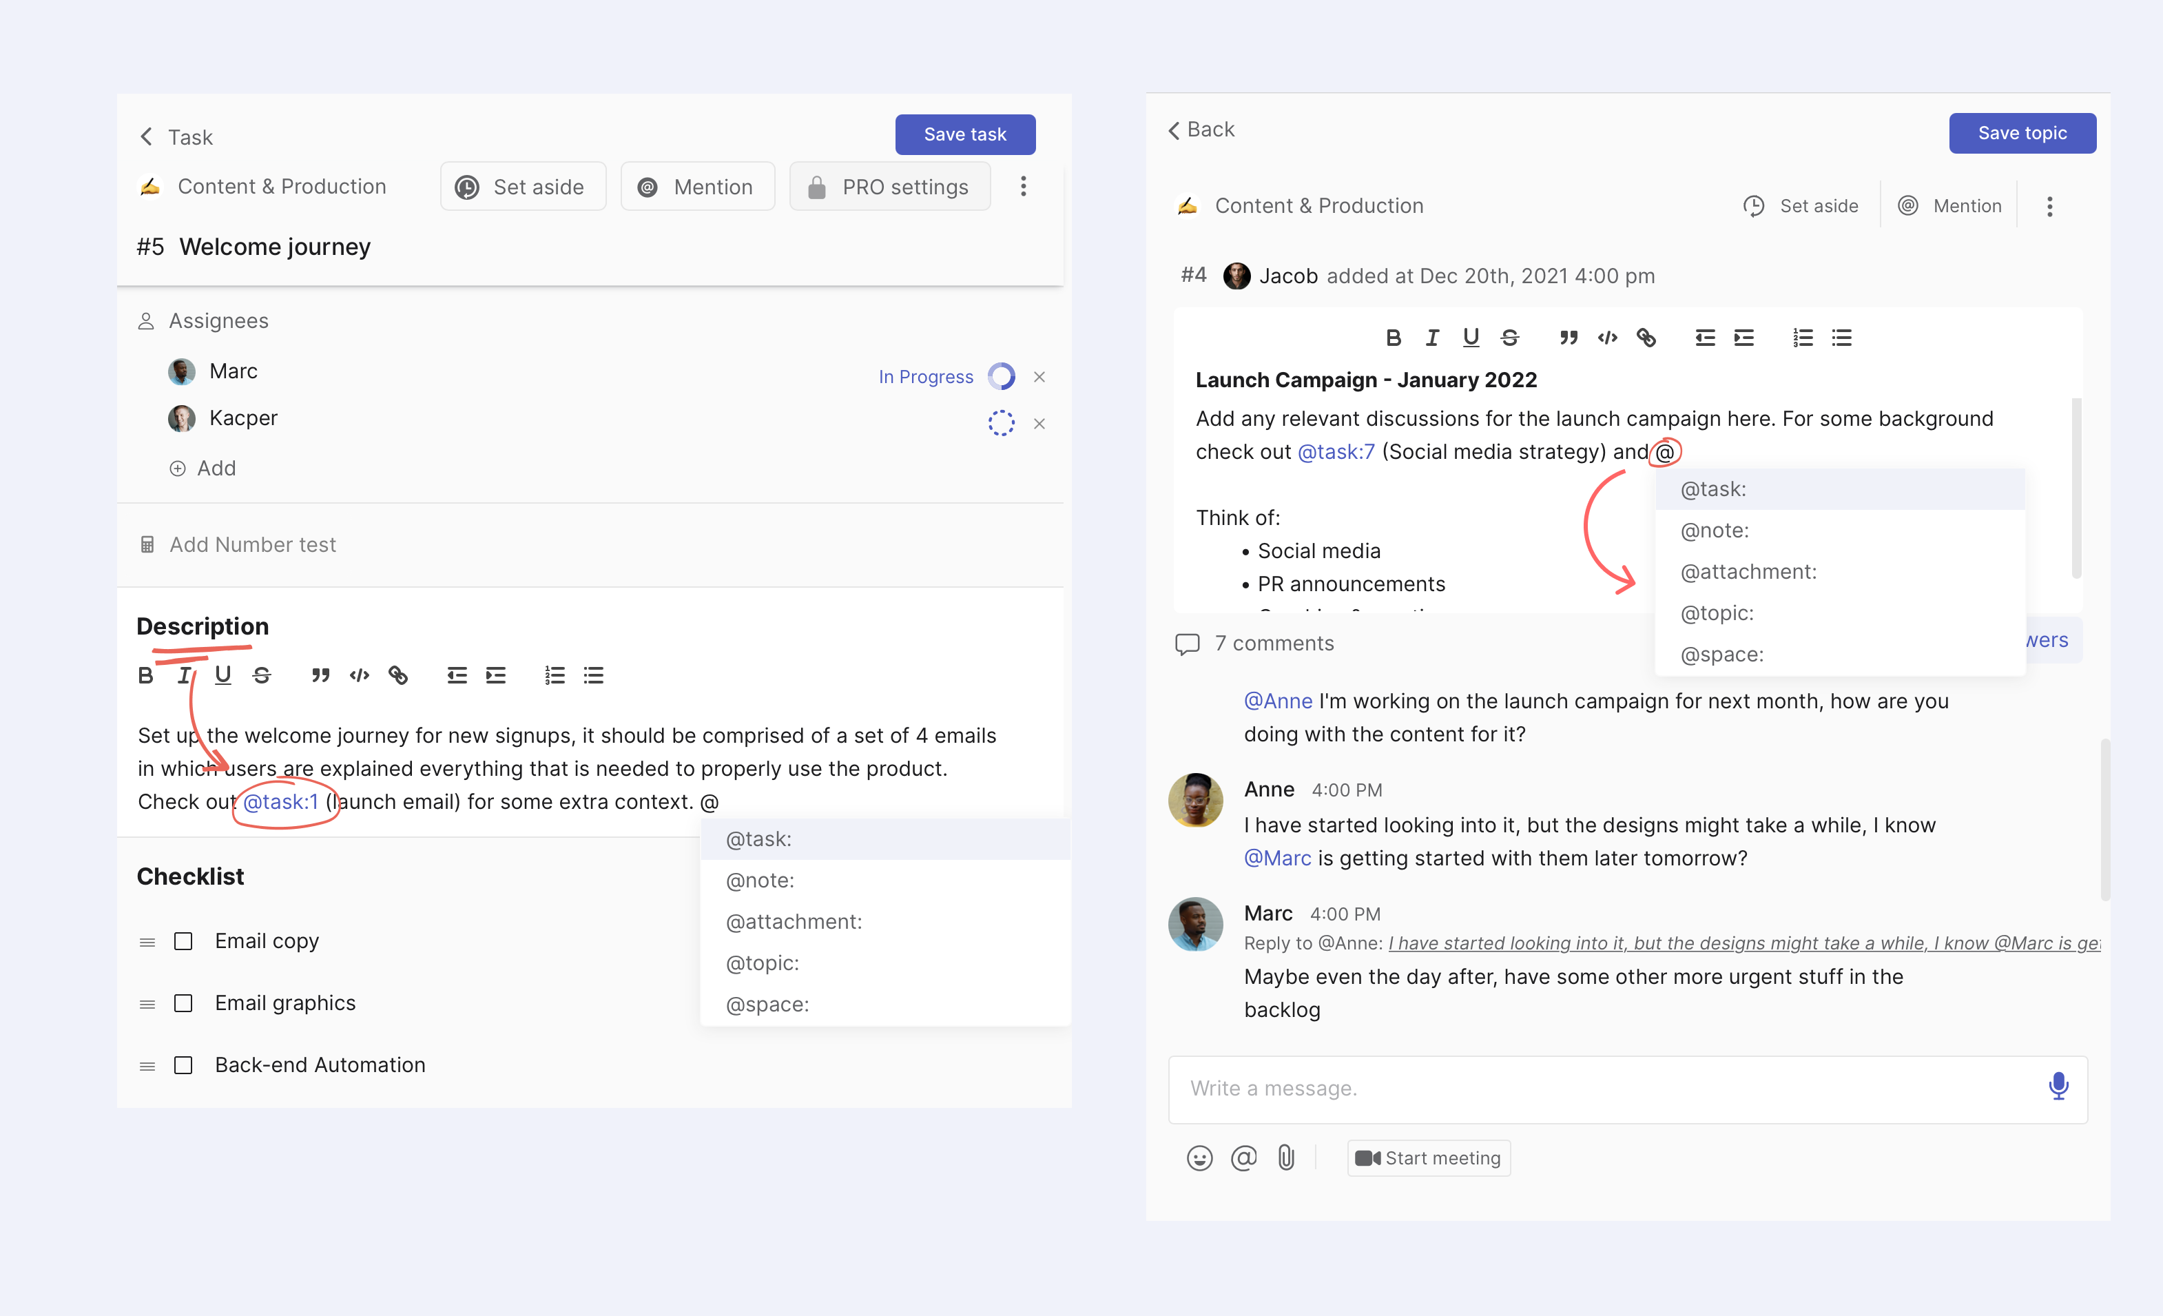This screenshot has height=1316, width=2163.
Task: Click the Save task button
Action: (965, 134)
